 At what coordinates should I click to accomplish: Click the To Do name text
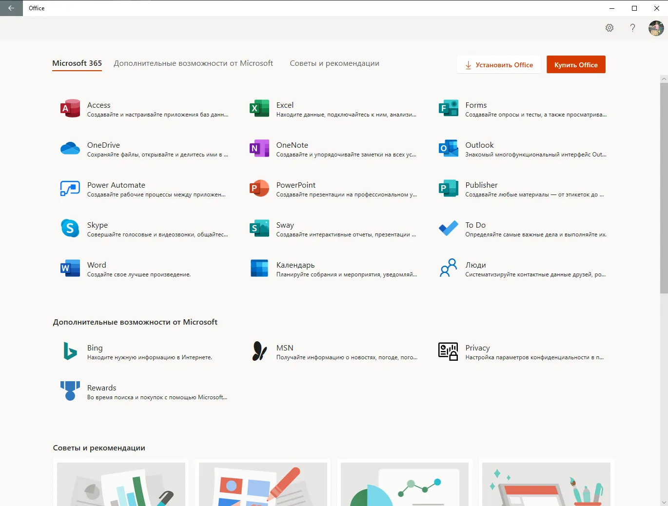(475, 225)
